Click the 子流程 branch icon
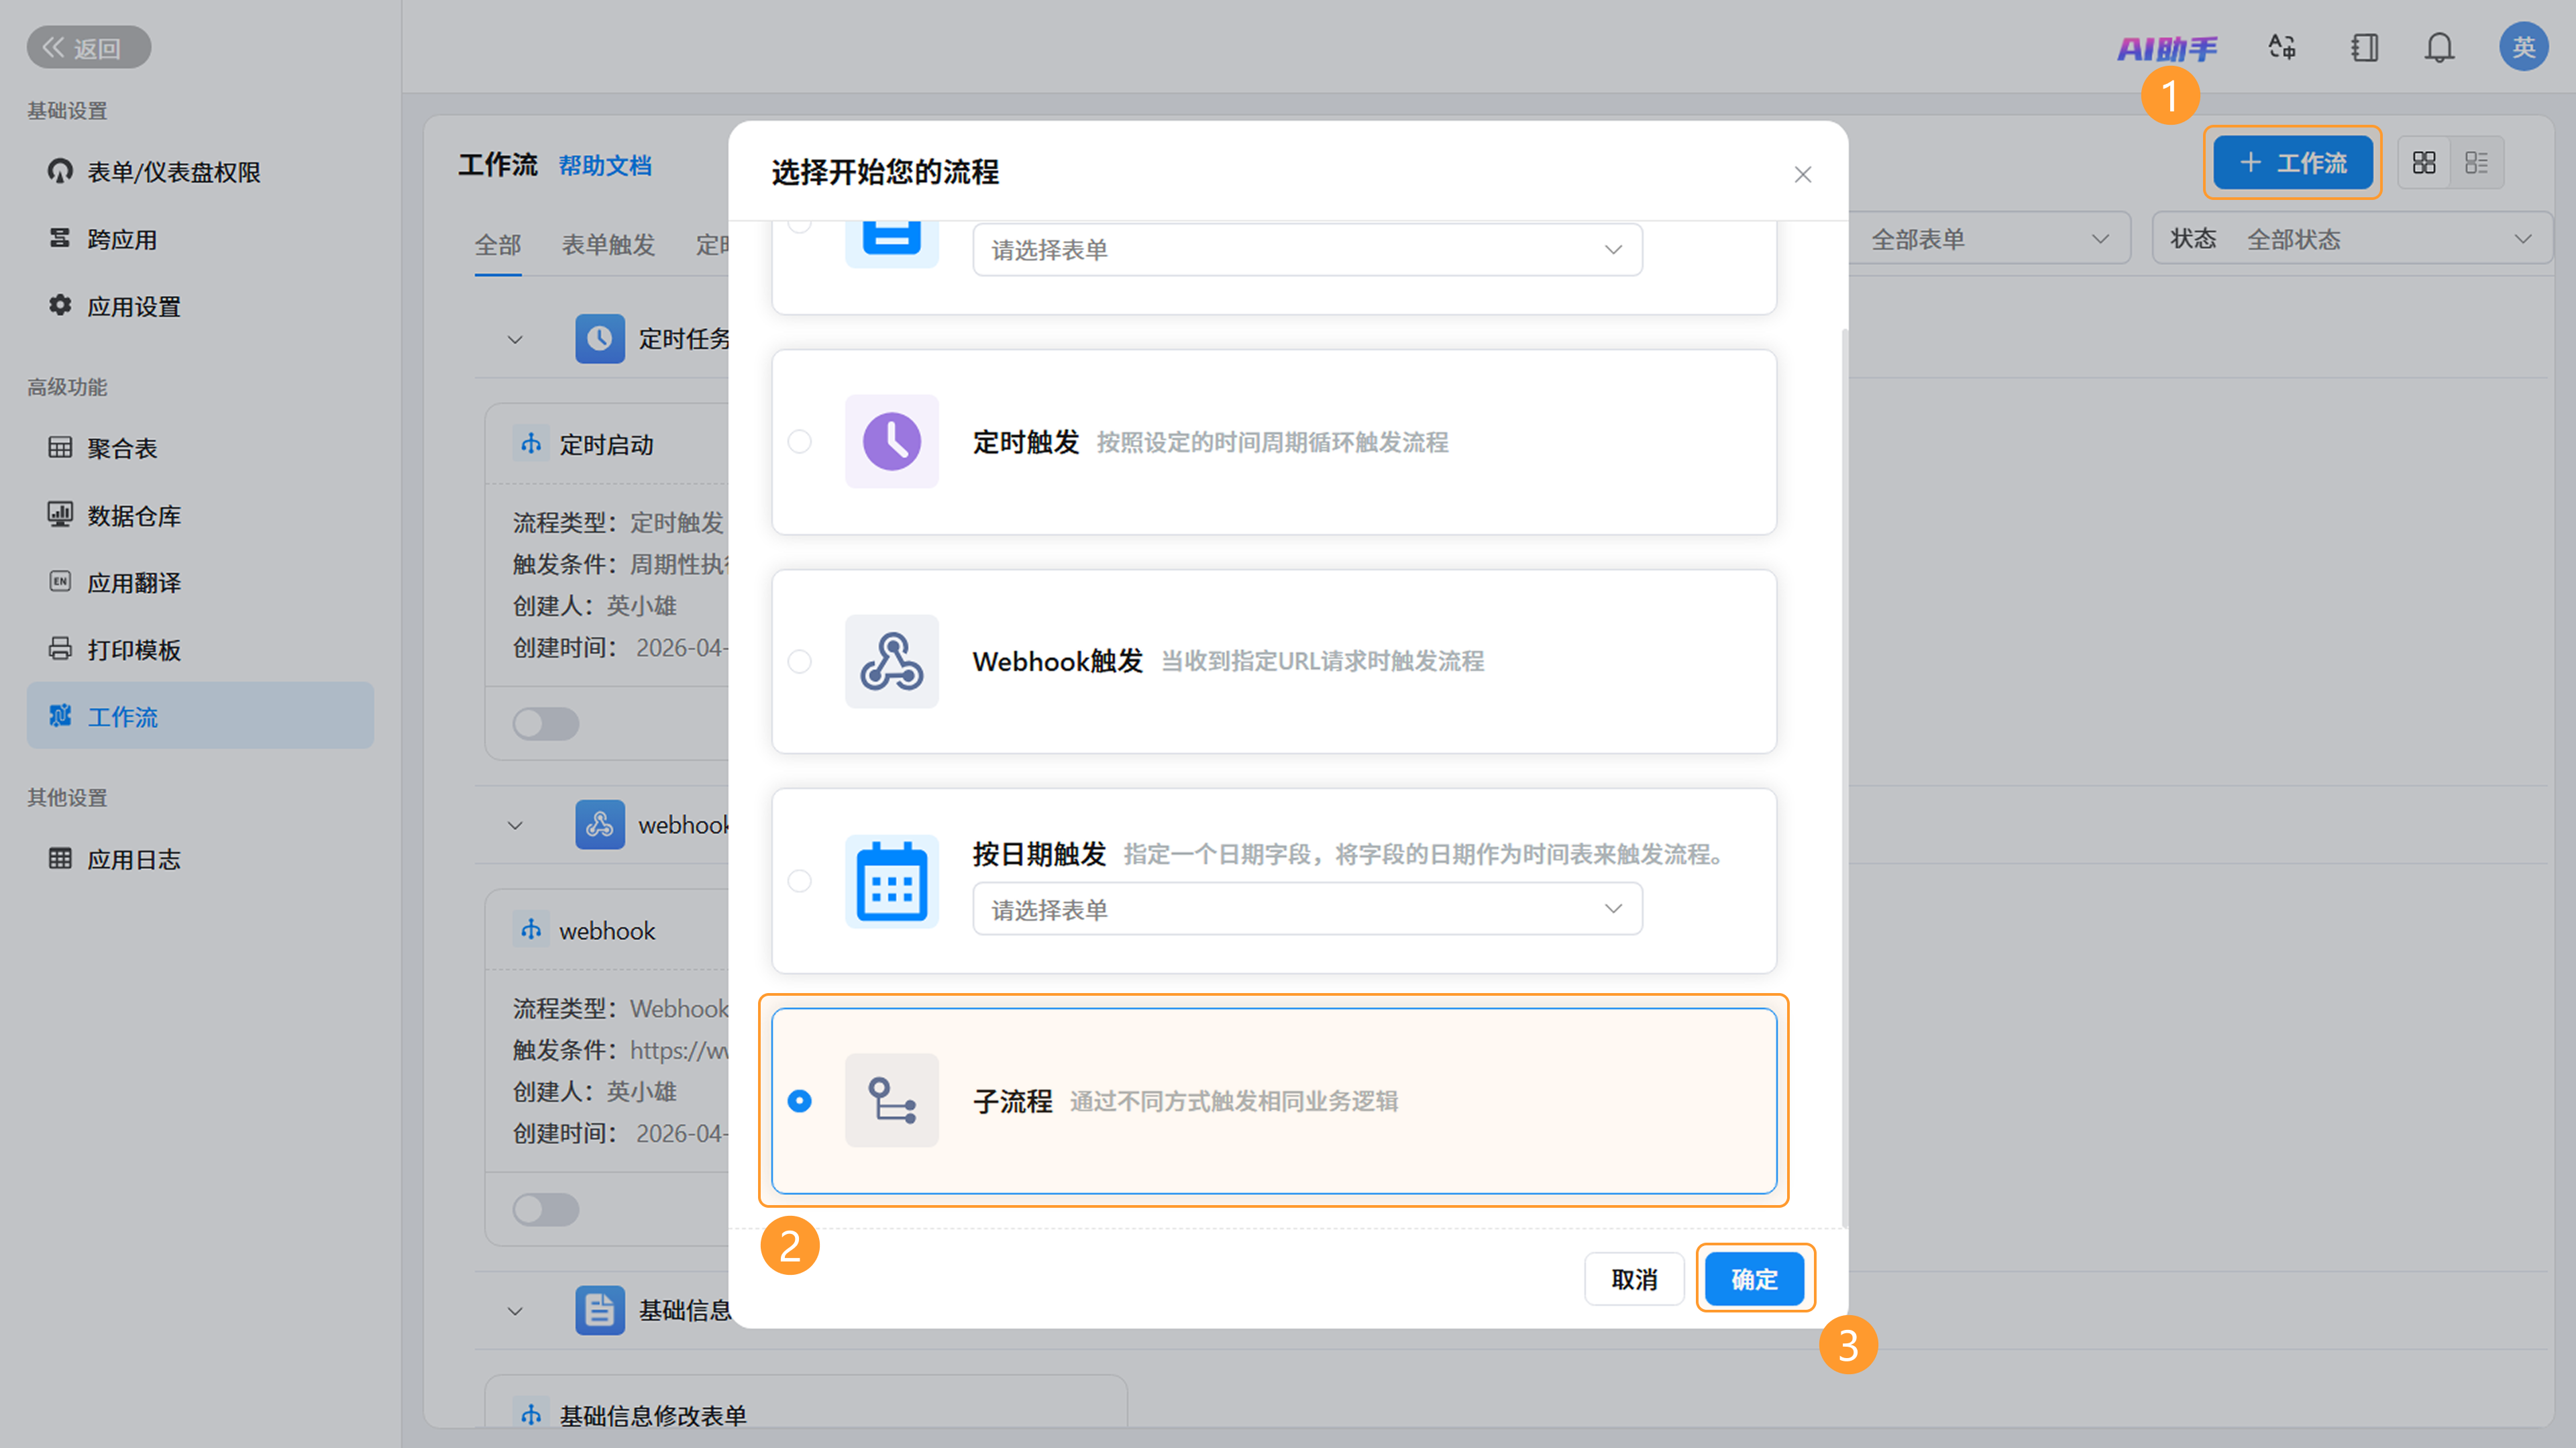2576x1448 pixels. click(891, 1100)
